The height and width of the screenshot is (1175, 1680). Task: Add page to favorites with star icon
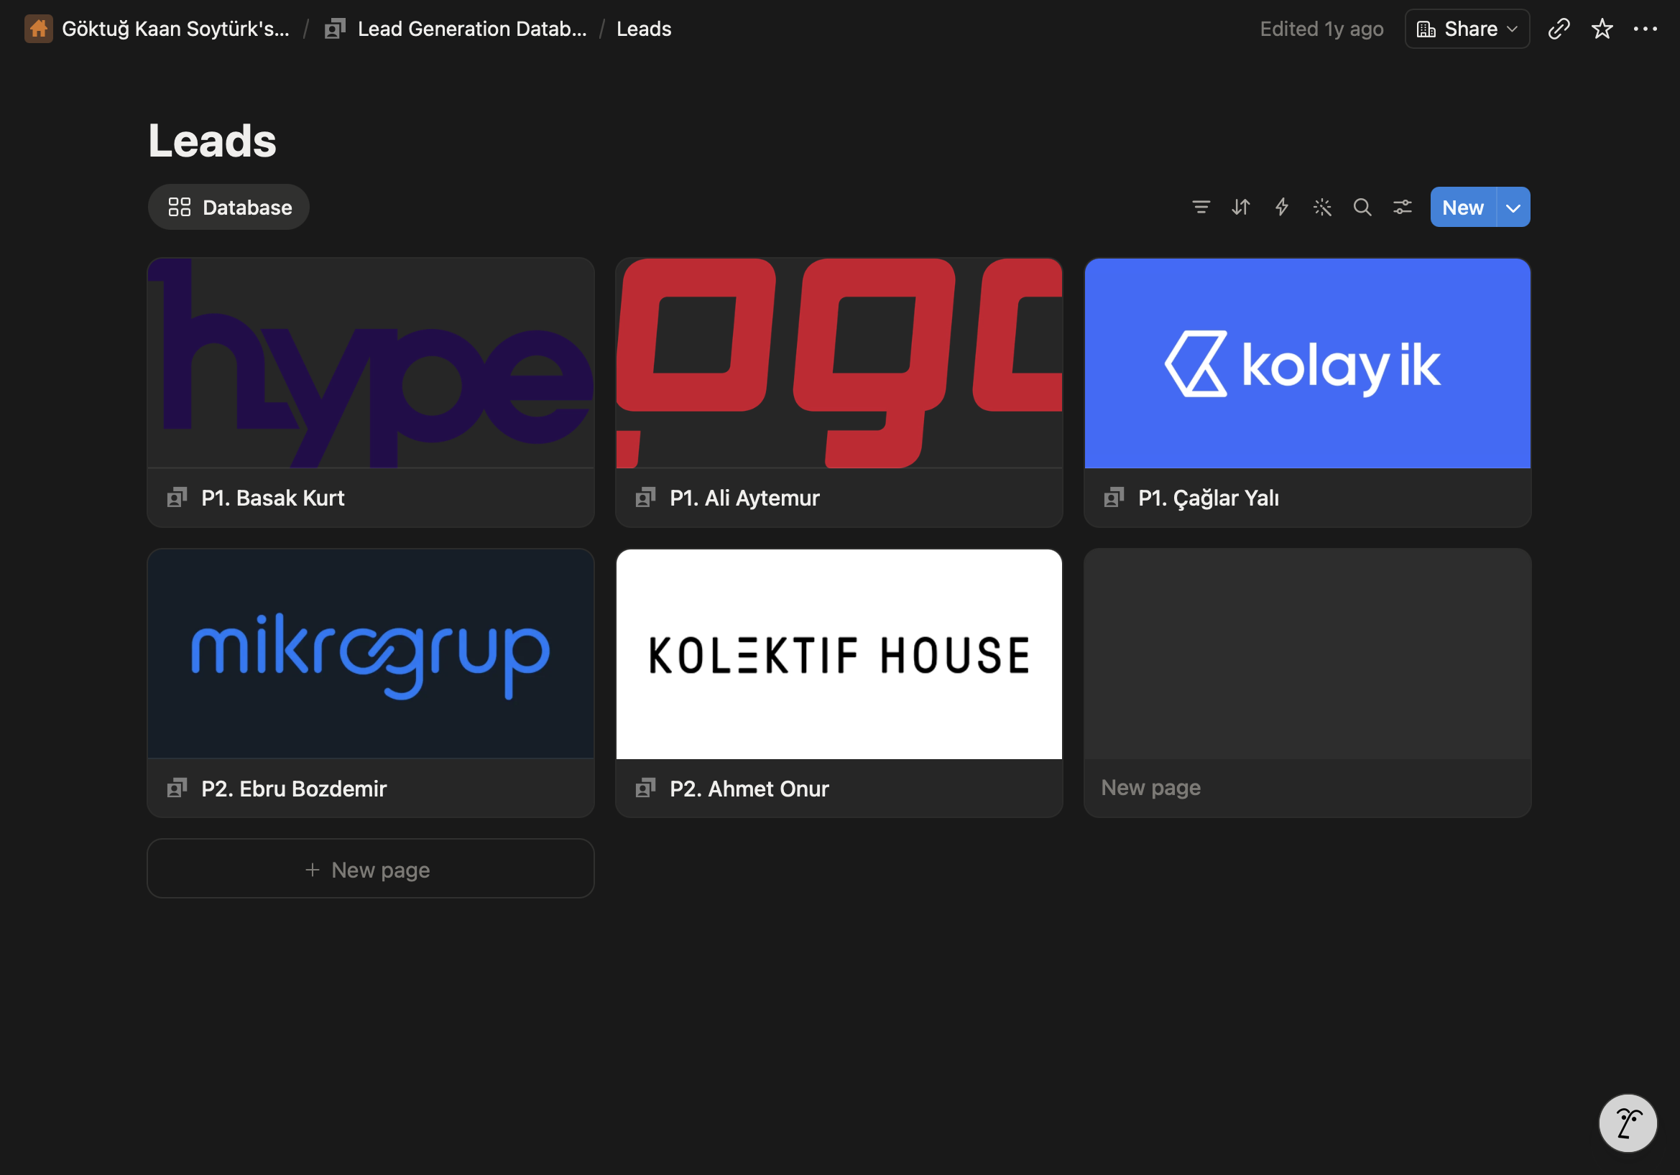point(1602,29)
